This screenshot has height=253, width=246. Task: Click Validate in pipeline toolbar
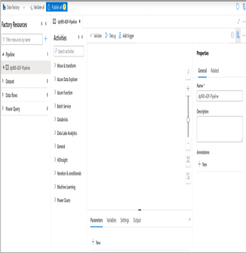coord(96,36)
